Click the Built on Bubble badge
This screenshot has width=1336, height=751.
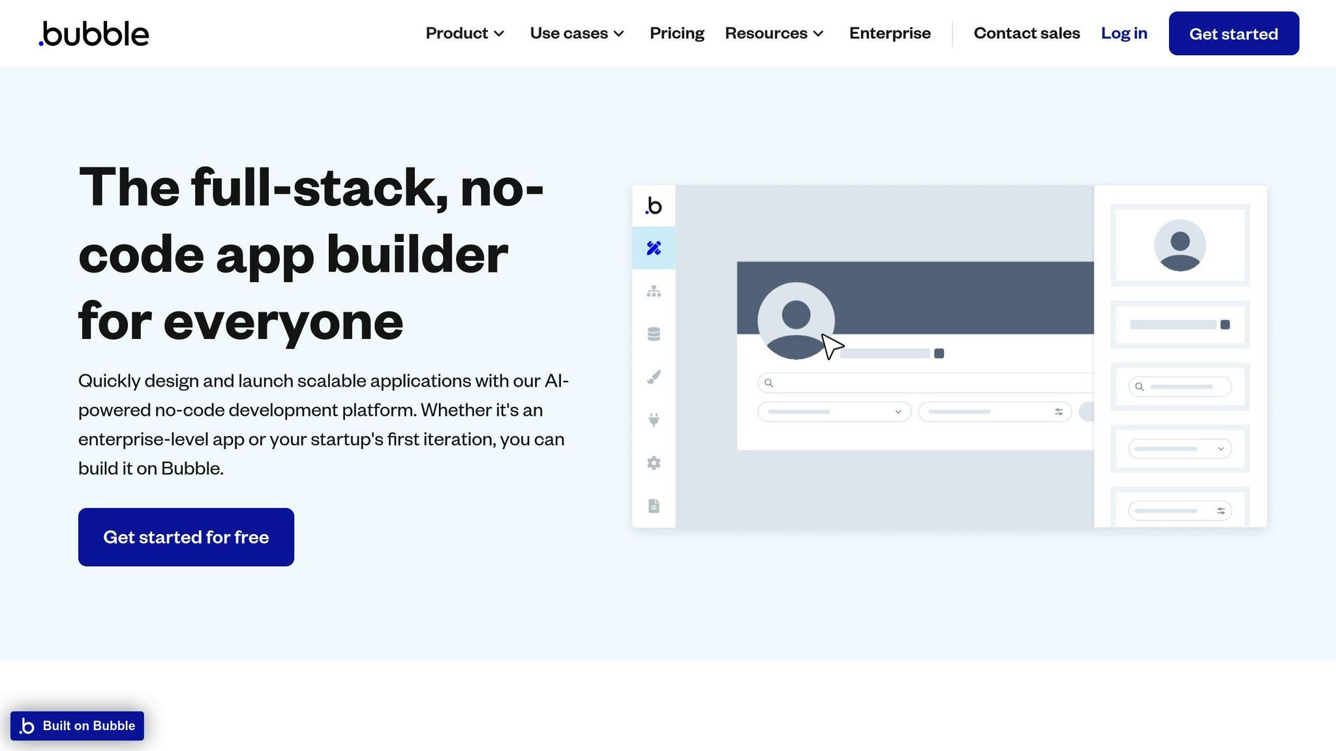coord(78,726)
